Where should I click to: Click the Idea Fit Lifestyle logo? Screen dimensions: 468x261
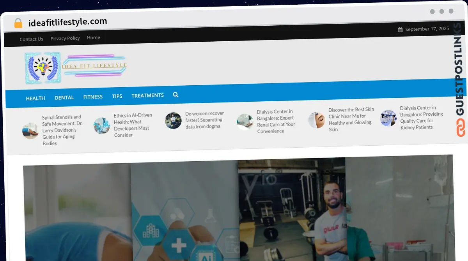[x=76, y=67]
